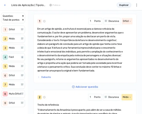This screenshot has width=142, height=114.
Task: Click the discursive lines icon in sidebar item 7
Action: point(22,84)
